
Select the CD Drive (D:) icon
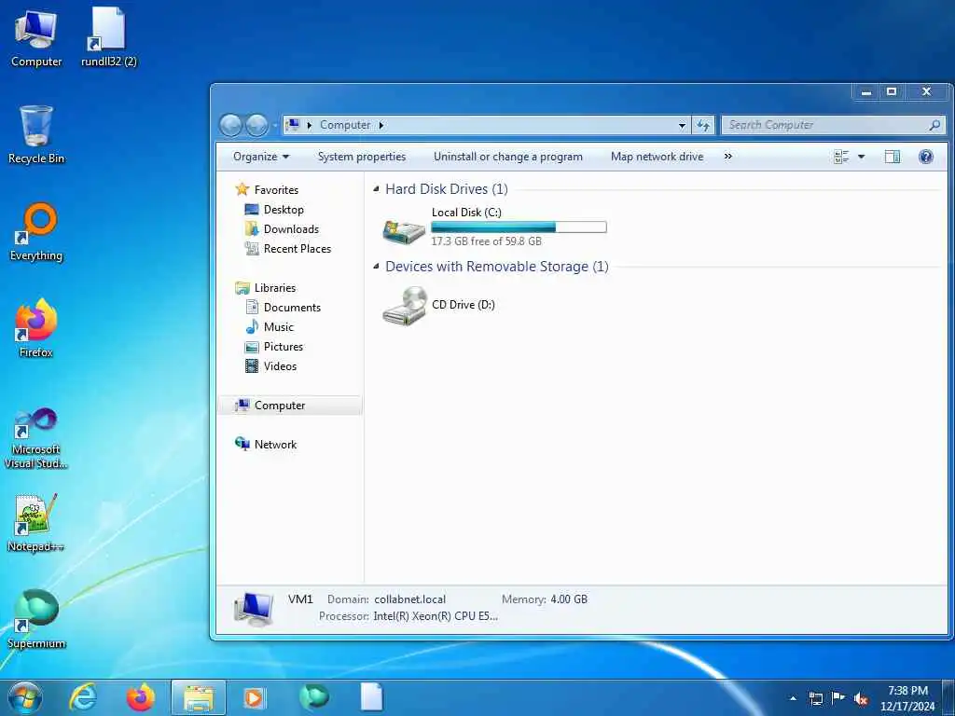click(405, 306)
